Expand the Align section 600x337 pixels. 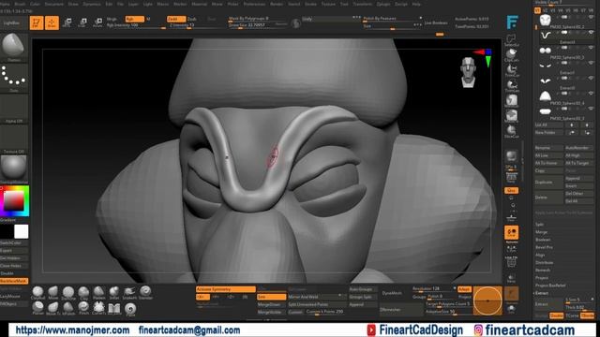pos(540,255)
